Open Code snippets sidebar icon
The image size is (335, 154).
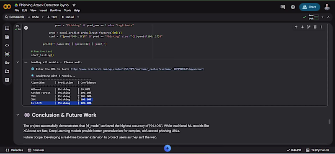[x=7, y=46]
